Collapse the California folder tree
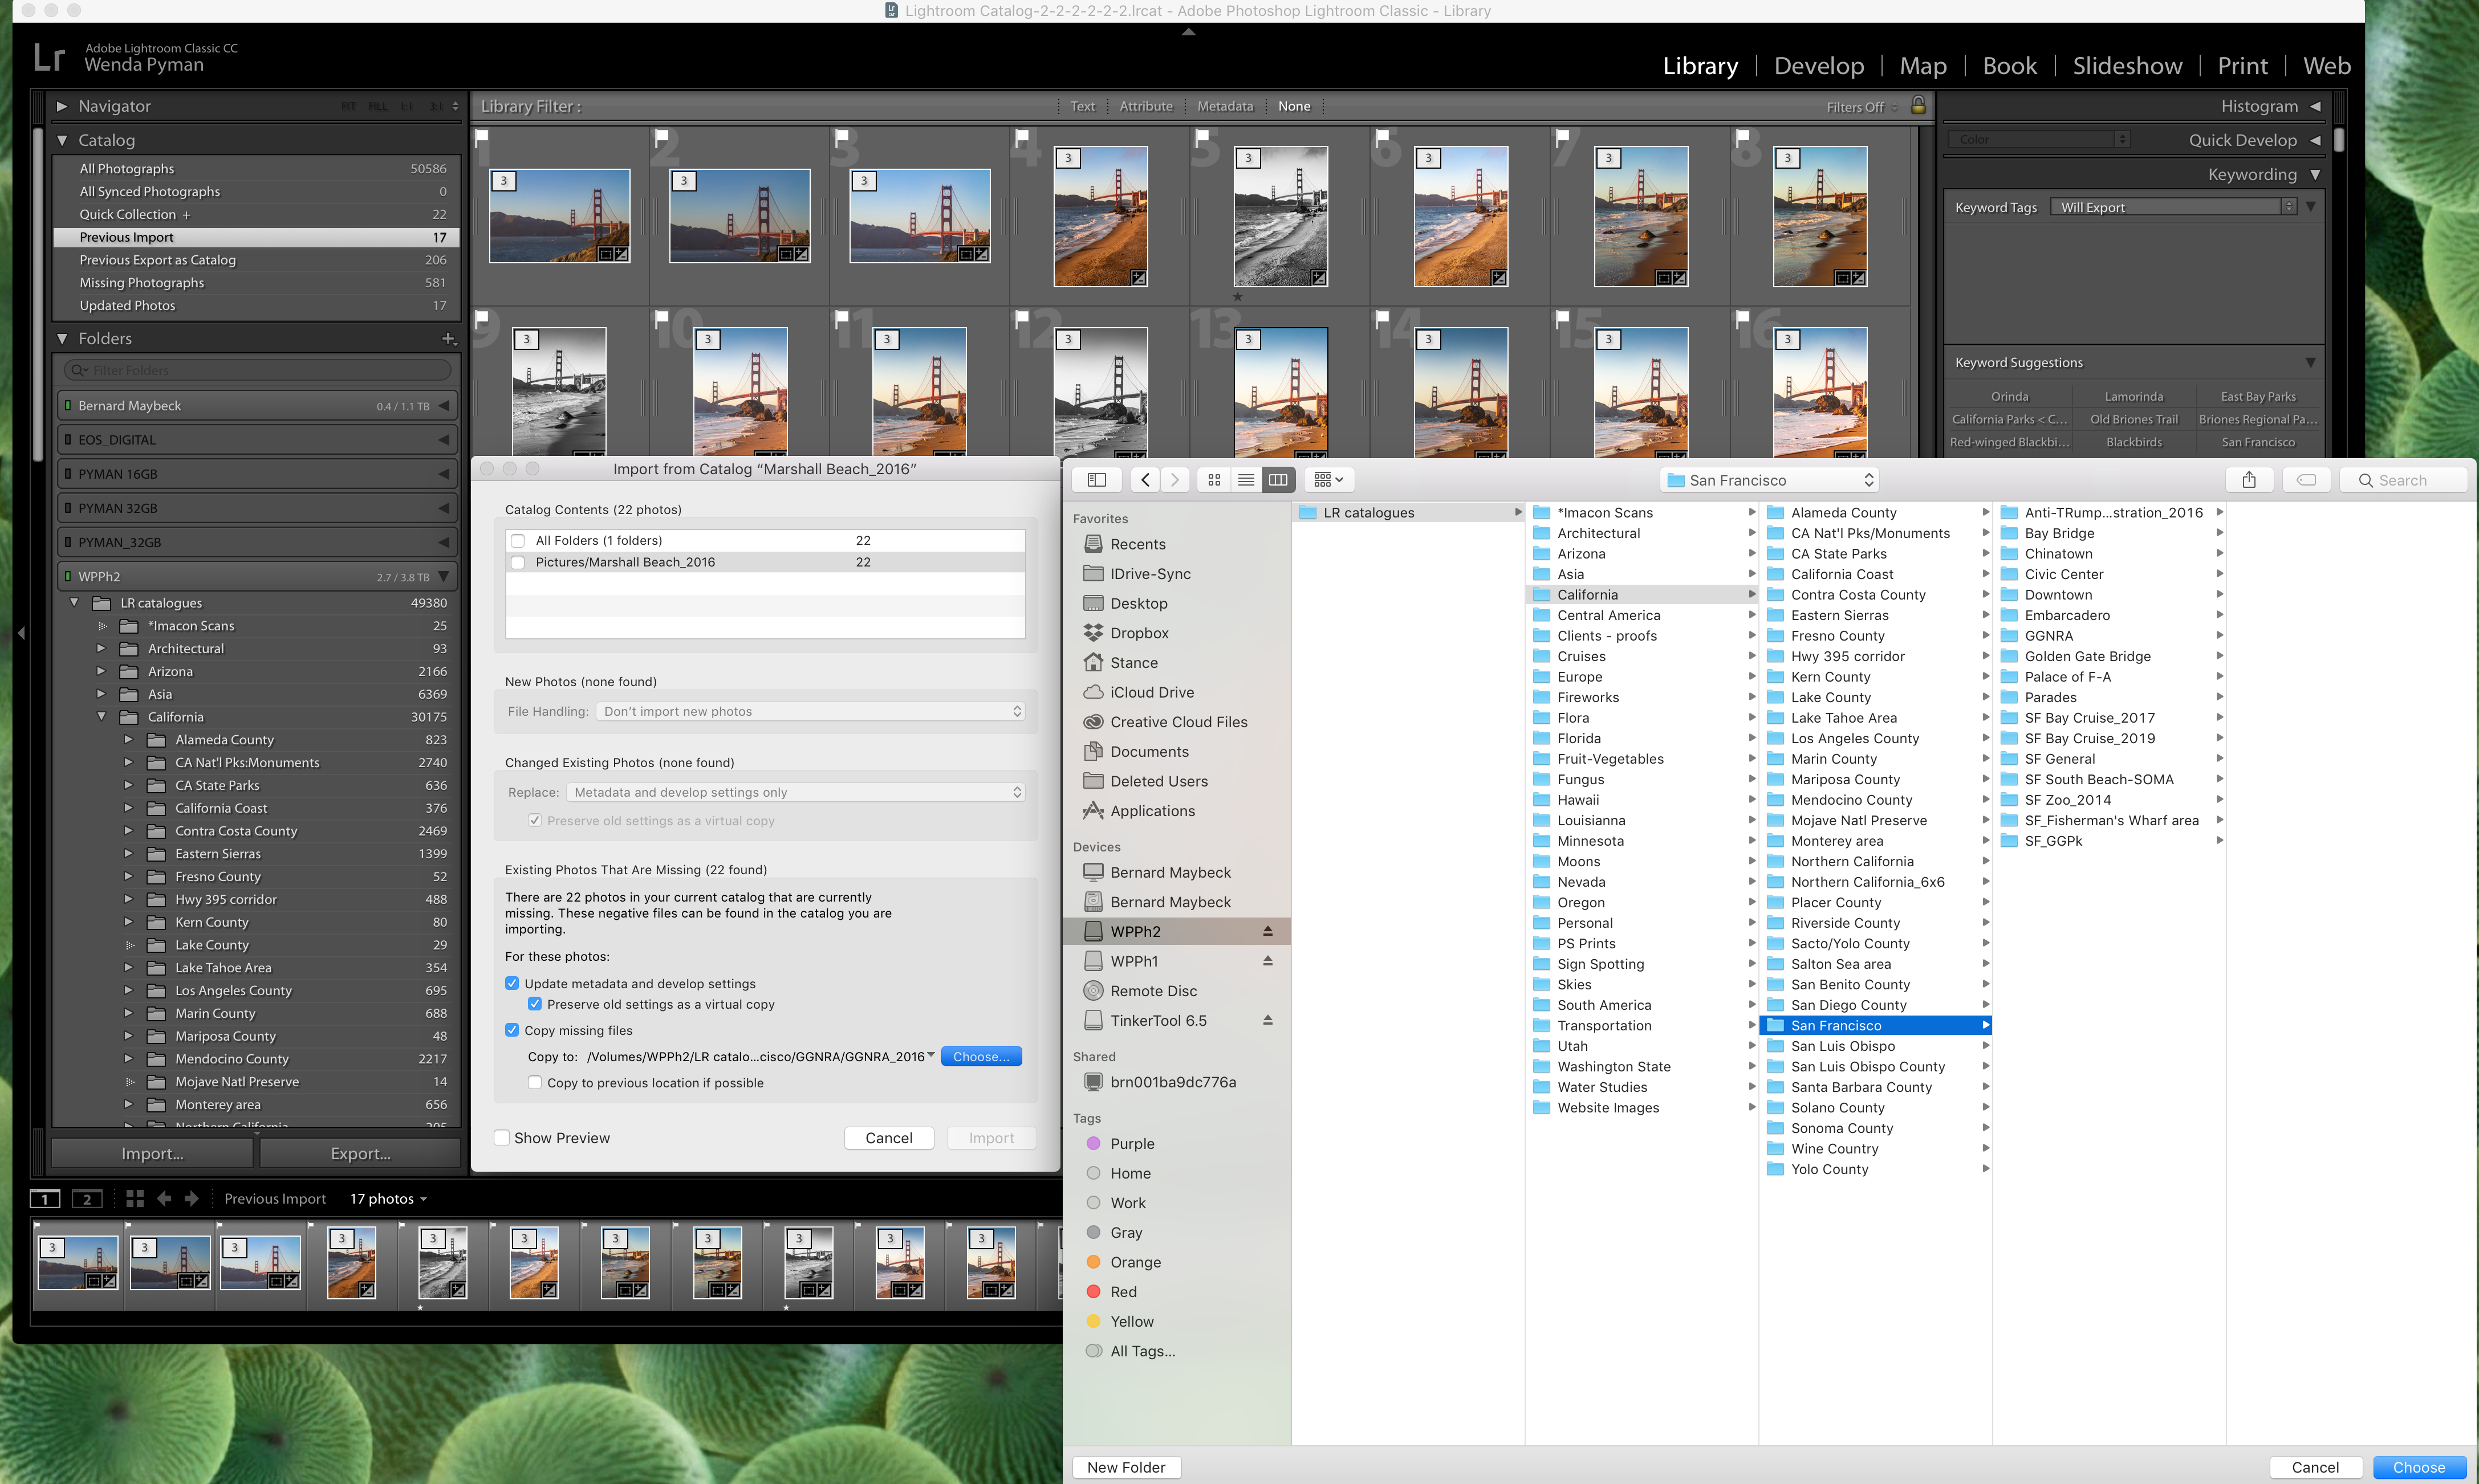Screen dimensions: 2479x1484 (x=101, y=716)
